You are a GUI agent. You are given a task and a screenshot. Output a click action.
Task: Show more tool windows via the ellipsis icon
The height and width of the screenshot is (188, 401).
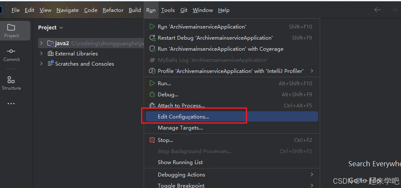point(11,104)
